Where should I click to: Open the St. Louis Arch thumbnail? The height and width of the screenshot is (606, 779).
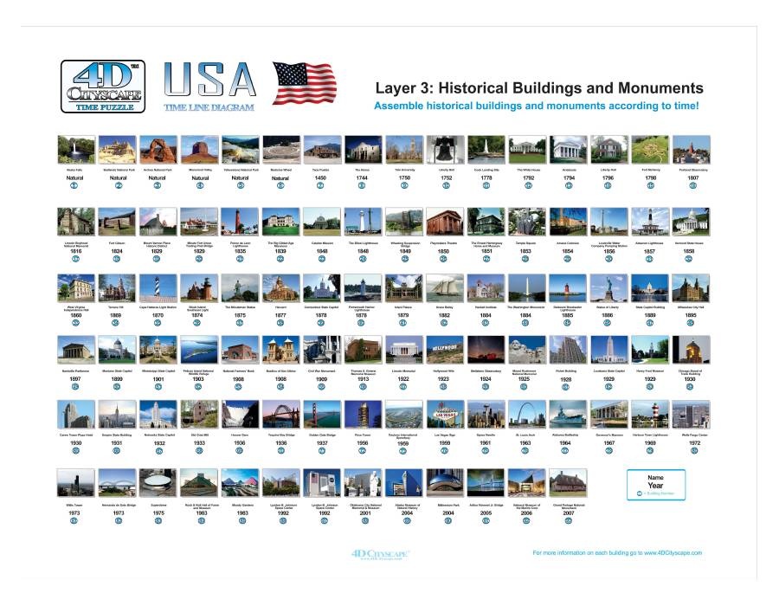[x=527, y=415]
